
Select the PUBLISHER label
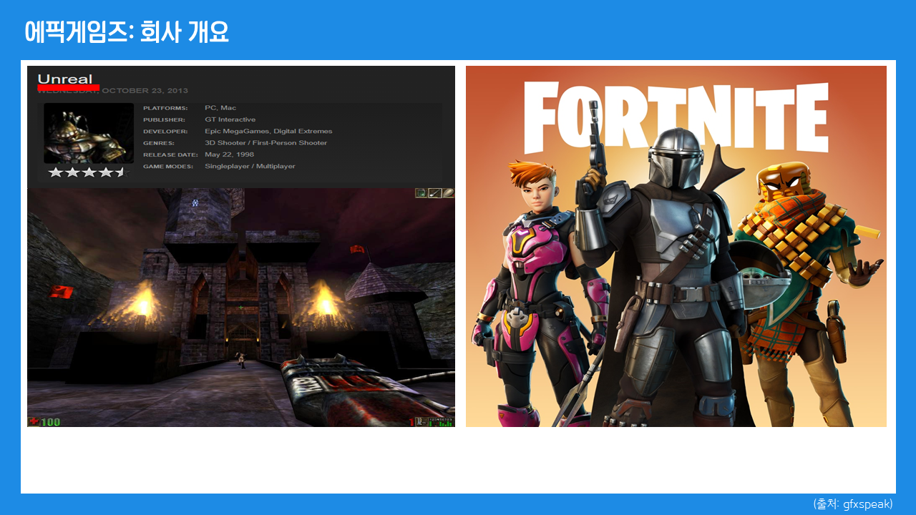(x=164, y=119)
